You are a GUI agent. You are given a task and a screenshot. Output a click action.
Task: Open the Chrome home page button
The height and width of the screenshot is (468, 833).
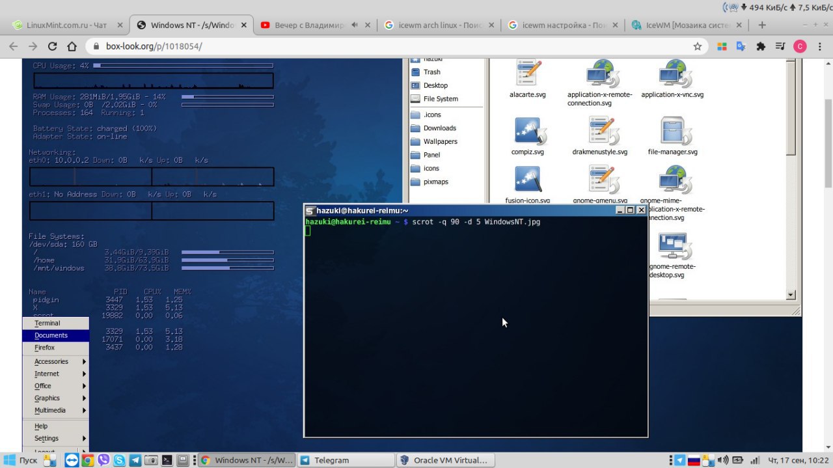72,47
